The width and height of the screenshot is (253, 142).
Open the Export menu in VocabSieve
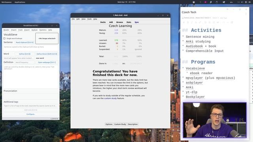click(27, 30)
